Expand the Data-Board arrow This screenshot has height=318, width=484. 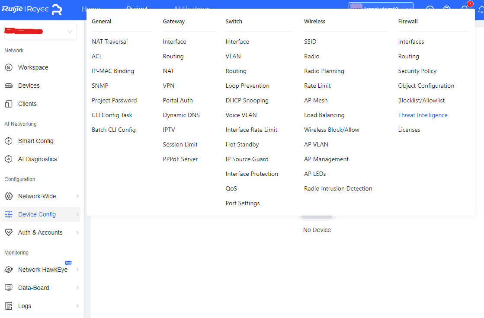[x=77, y=288]
